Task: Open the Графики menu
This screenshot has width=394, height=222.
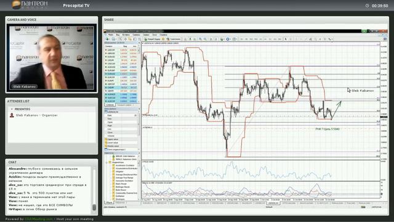Action: tap(136, 35)
